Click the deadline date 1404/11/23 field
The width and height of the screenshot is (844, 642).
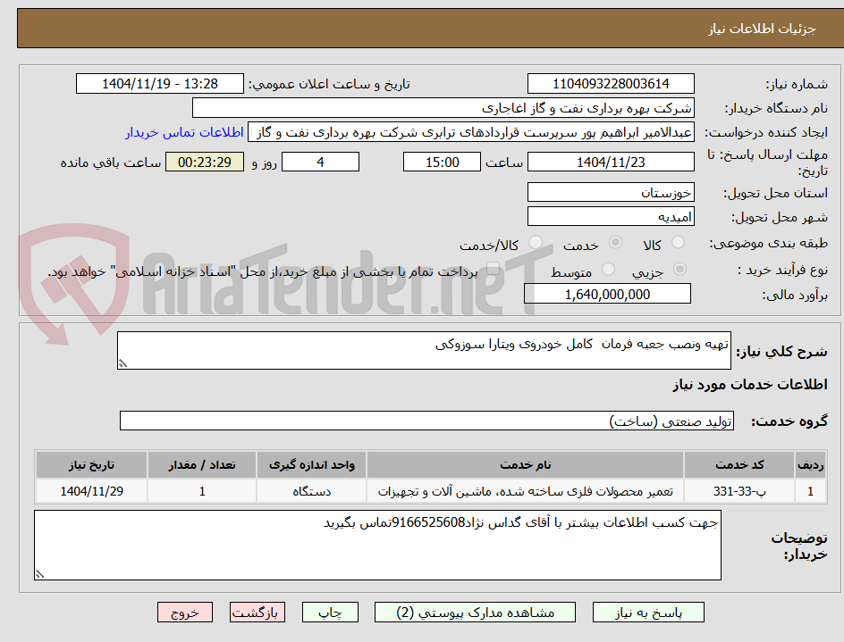[x=611, y=162]
